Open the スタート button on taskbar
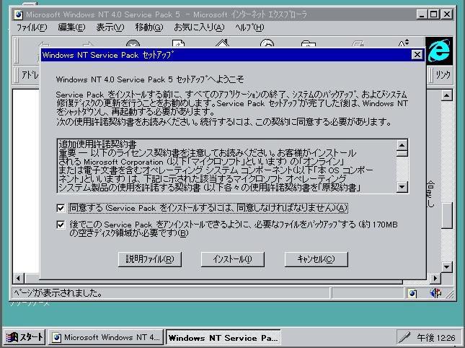The image size is (465, 348). tap(25, 337)
